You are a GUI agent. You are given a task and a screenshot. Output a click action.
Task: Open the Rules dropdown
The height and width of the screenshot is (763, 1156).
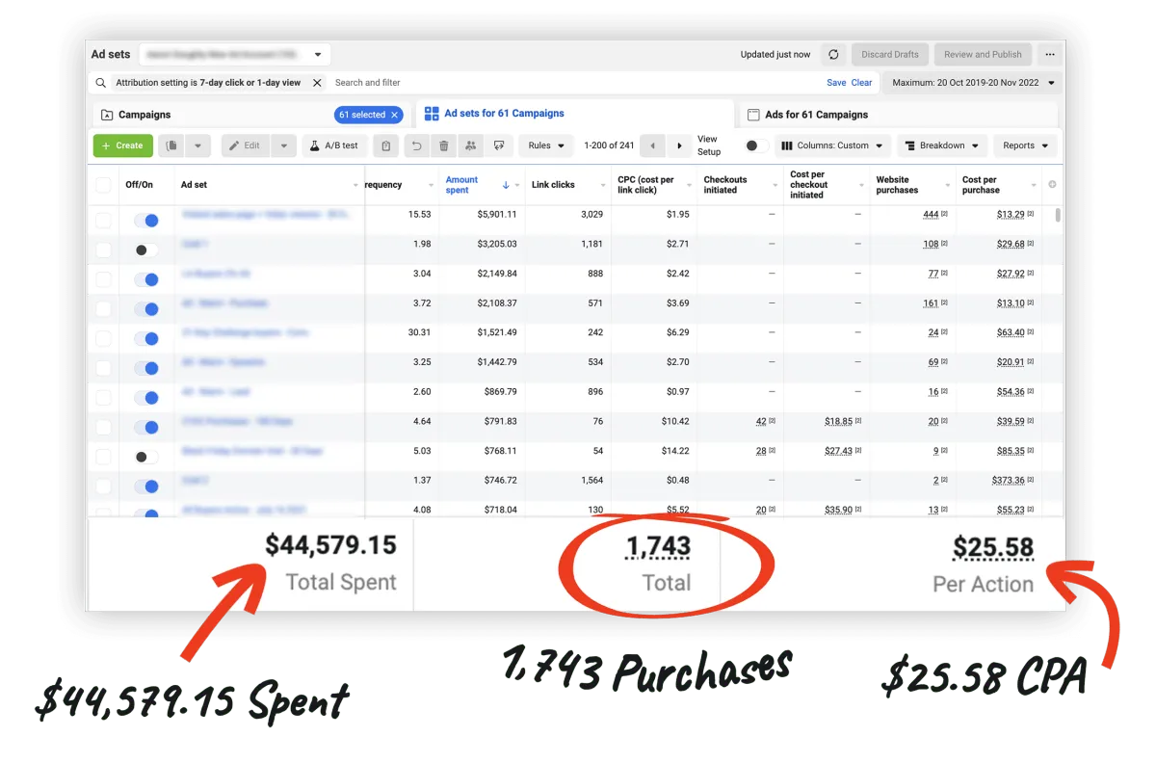tap(546, 145)
